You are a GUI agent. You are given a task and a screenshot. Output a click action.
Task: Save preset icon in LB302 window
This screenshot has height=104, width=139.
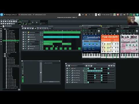coord(137,31)
